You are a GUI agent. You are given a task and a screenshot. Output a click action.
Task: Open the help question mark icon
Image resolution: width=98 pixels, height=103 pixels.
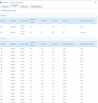tap(95, 3)
